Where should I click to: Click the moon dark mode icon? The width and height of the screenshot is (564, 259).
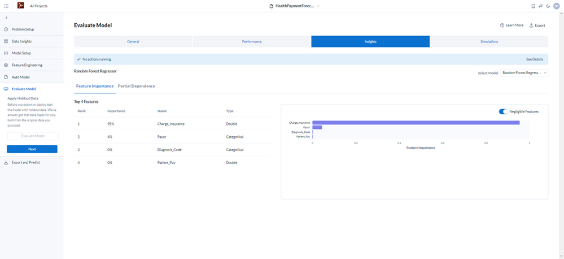click(x=548, y=6)
